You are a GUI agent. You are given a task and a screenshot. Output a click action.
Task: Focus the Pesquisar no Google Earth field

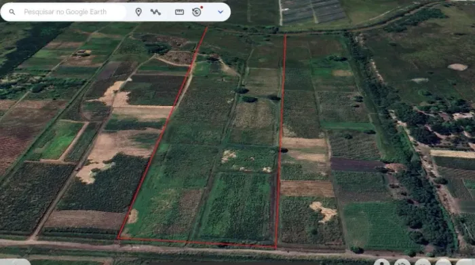click(65, 12)
